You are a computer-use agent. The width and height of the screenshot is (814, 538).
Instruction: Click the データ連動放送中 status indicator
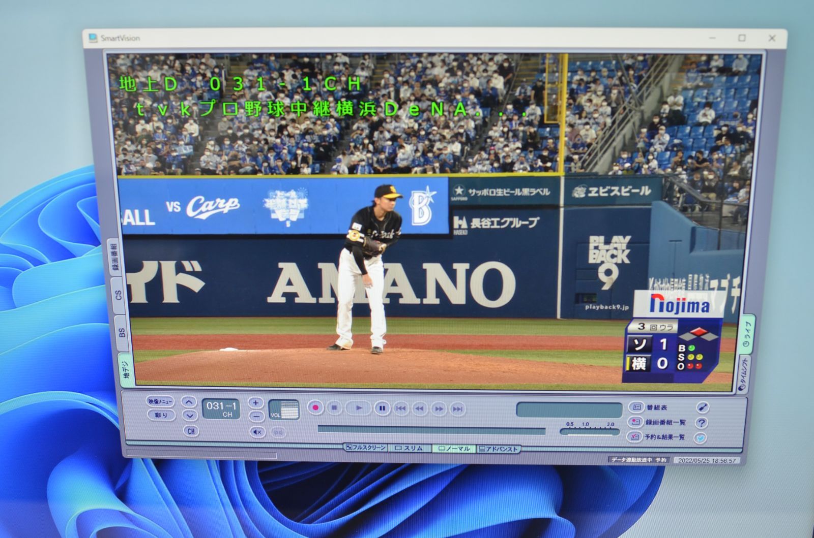[631, 459]
